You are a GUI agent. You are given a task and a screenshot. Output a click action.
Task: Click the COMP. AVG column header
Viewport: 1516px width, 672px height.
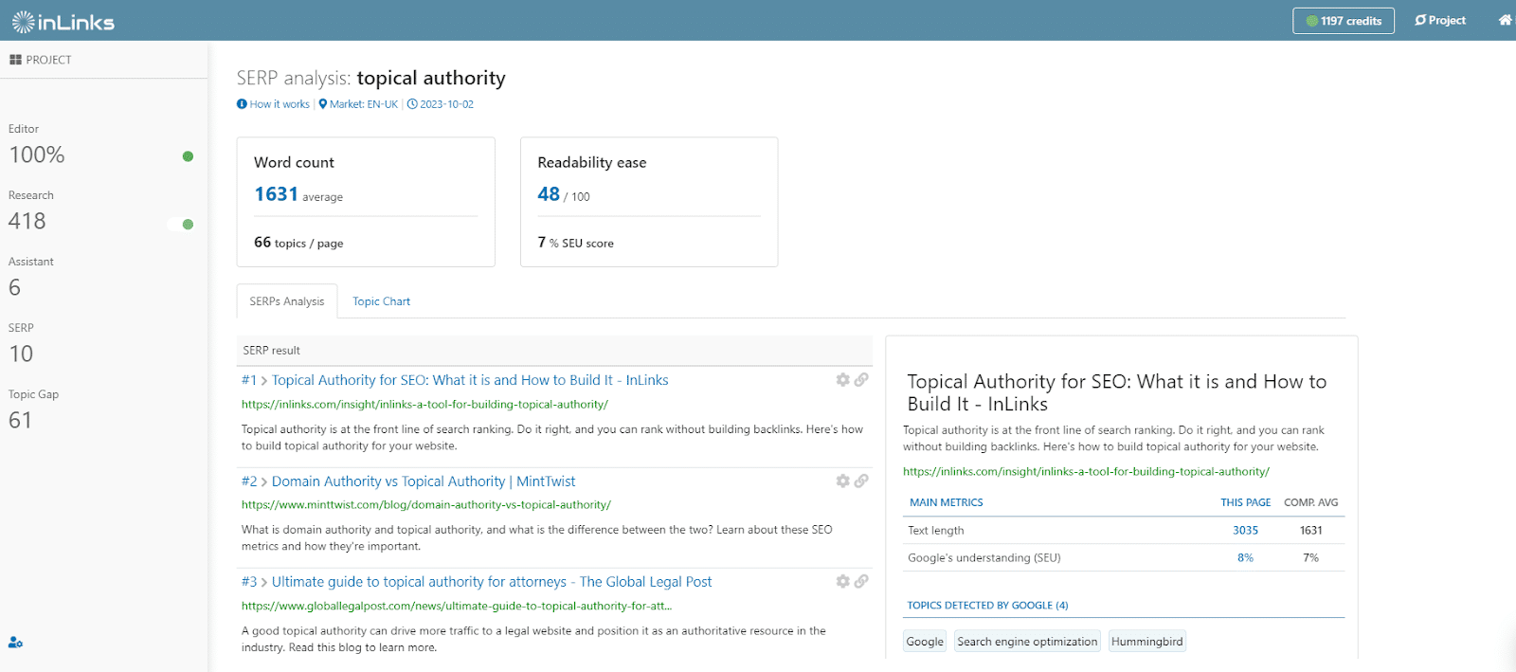(x=1310, y=502)
